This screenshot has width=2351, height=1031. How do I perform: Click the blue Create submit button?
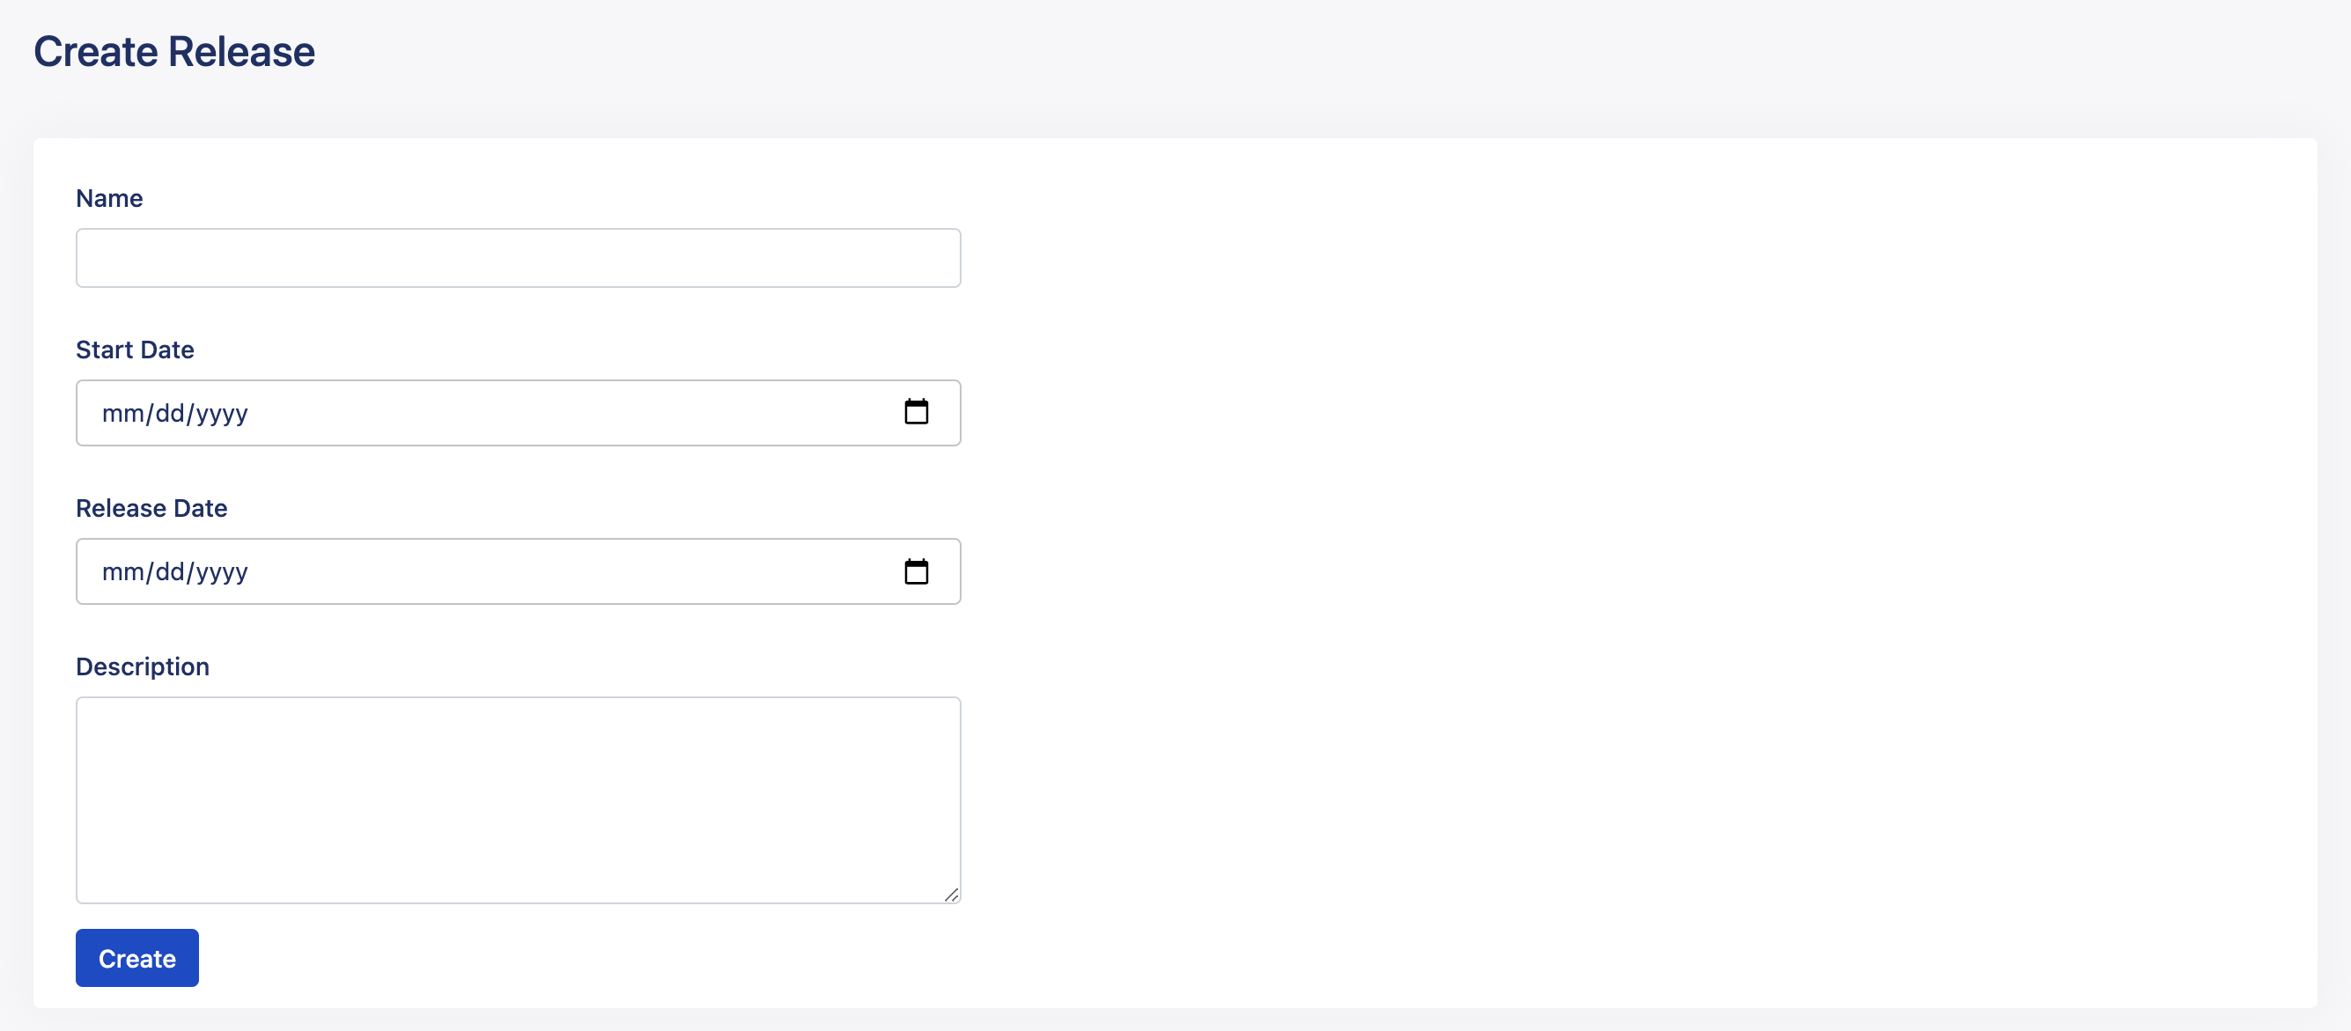[136, 957]
